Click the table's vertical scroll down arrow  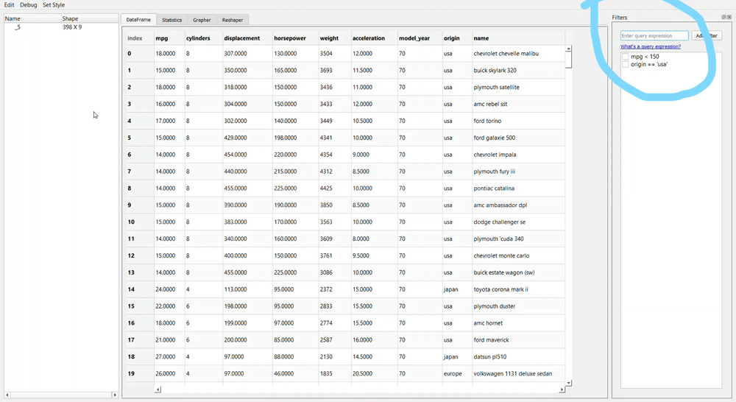coord(568,383)
